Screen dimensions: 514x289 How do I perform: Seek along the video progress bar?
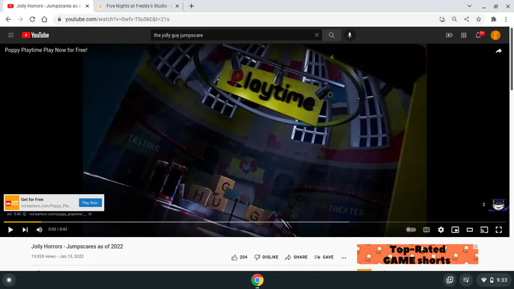254,222
